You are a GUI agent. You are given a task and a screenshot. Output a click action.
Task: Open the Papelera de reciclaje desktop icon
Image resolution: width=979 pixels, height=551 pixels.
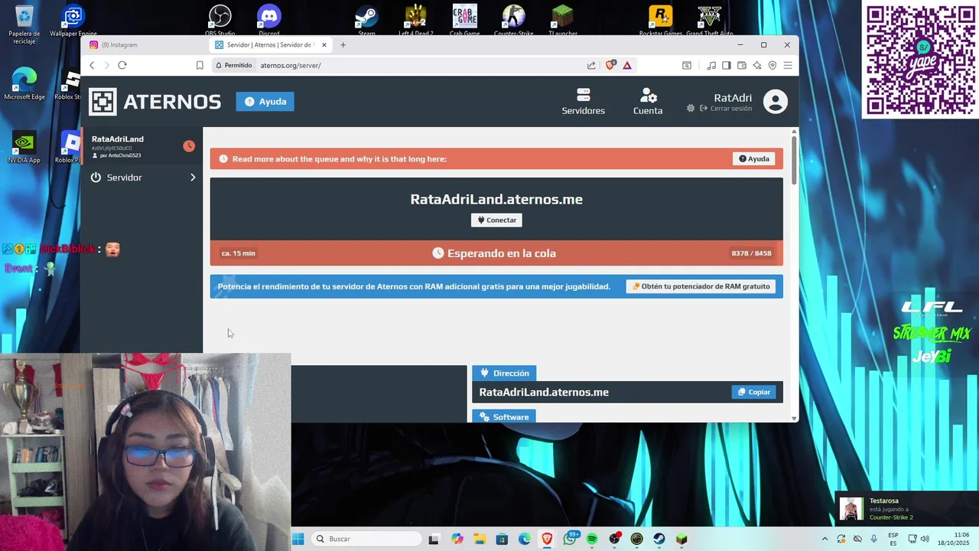[24, 24]
